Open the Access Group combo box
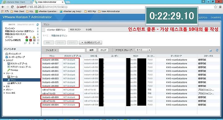Screen dimensions: 223x120 coord(143,50)
